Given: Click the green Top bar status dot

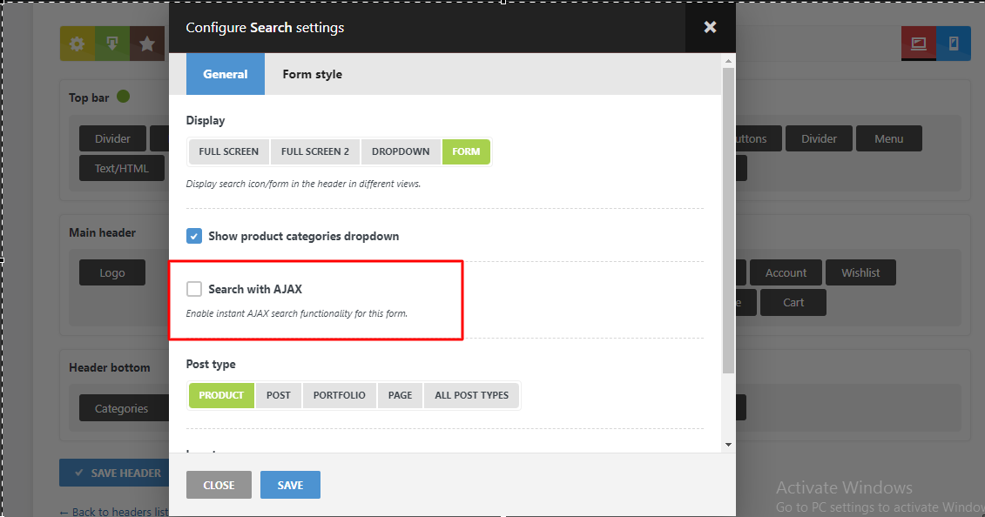Looking at the screenshot, I should [x=123, y=97].
